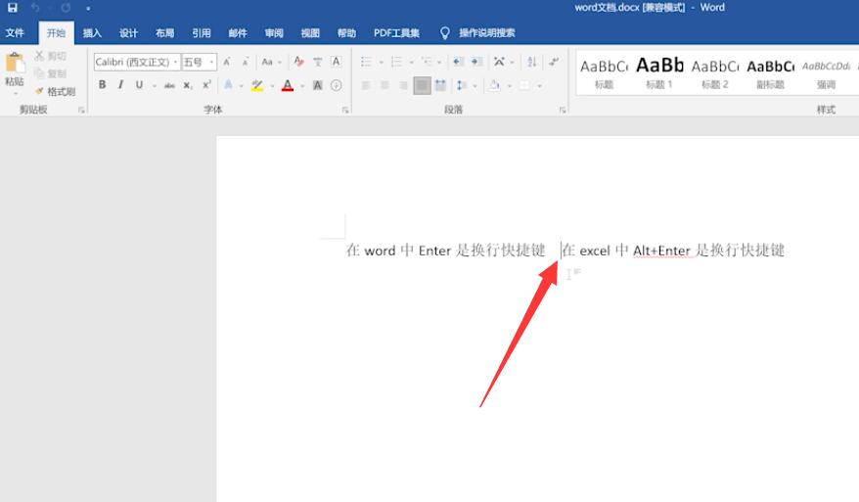Viewport: 859px width, 502px height.
Task: Toggle subscript formatting
Action: [188, 85]
